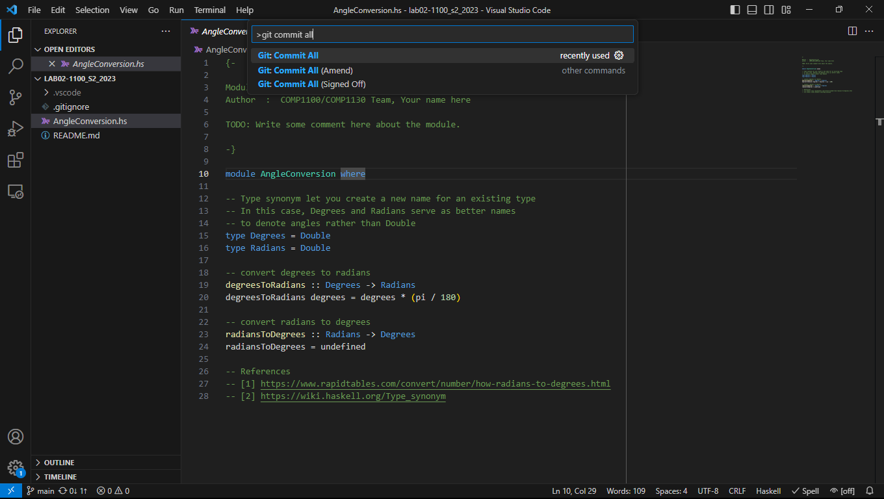Select AngleConversion.hs in the file tree
The width and height of the screenshot is (884, 499).
[x=106, y=121]
